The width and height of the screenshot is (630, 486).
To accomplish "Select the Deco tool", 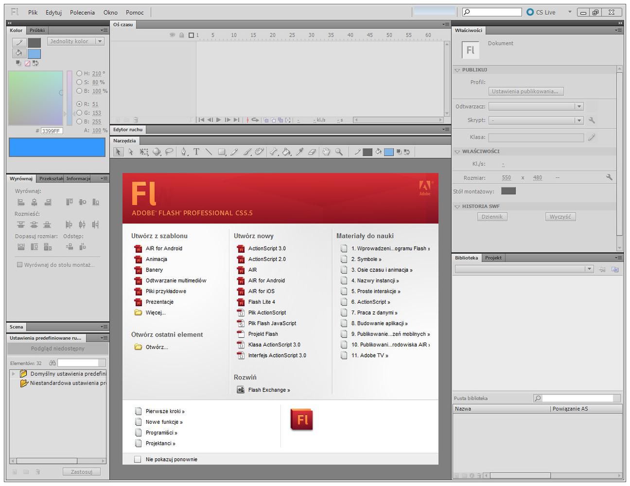I will pyautogui.click(x=260, y=152).
